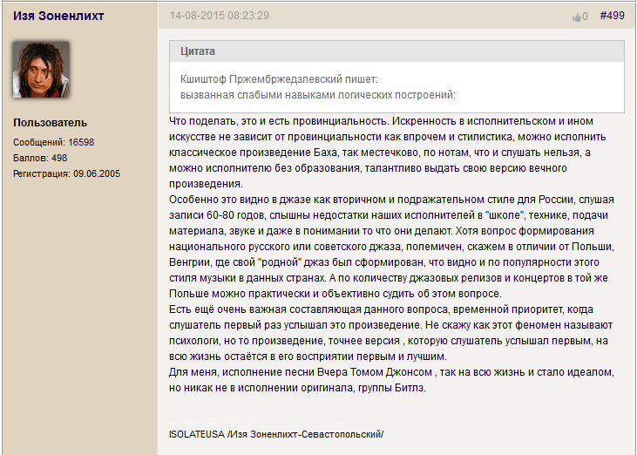637x455 pixels.
Task: Click the Цитата quote header
Action: (396, 51)
